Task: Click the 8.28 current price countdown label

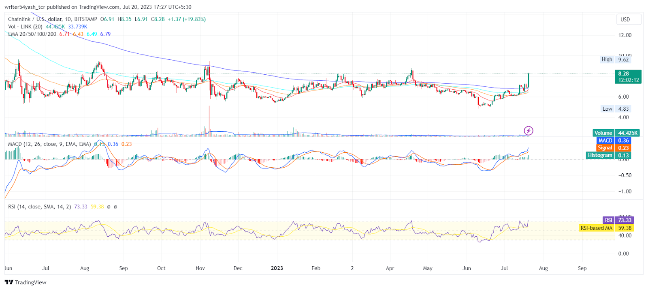Action: [x=628, y=77]
